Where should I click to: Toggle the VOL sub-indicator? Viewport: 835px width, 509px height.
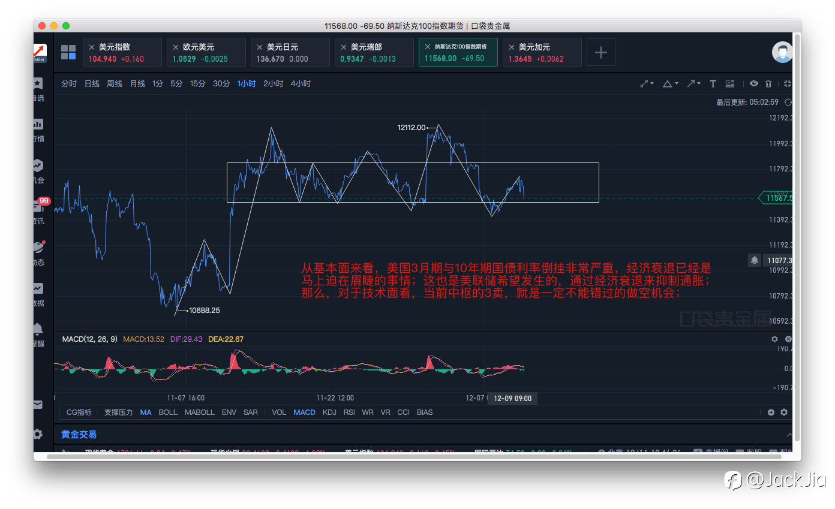(x=279, y=412)
